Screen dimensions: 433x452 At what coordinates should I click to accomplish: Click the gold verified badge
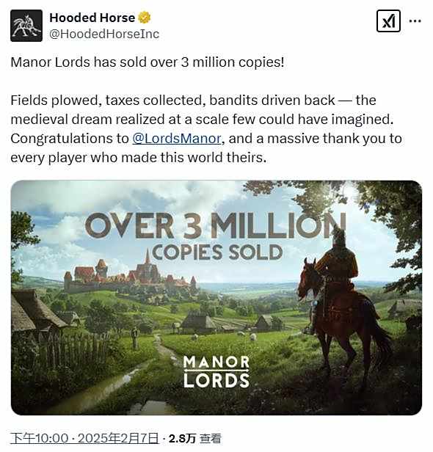coord(145,18)
